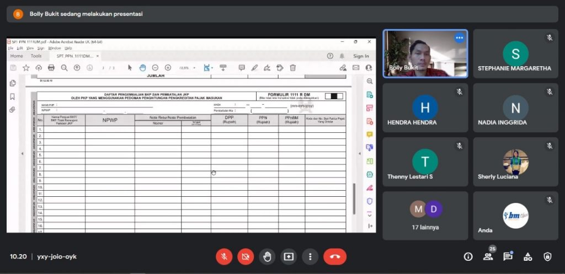
Task: Select the Bolly Bukit video tile
Action: pos(425,53)
